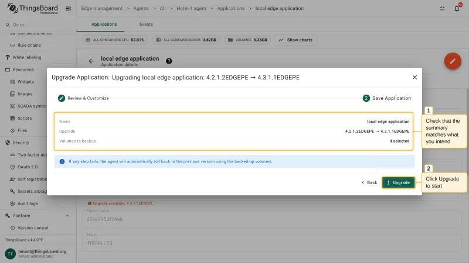This screenshot has width=469, height=263.
Task: Toggle fullscreen mode icon in the header
Action: point(442,8)
